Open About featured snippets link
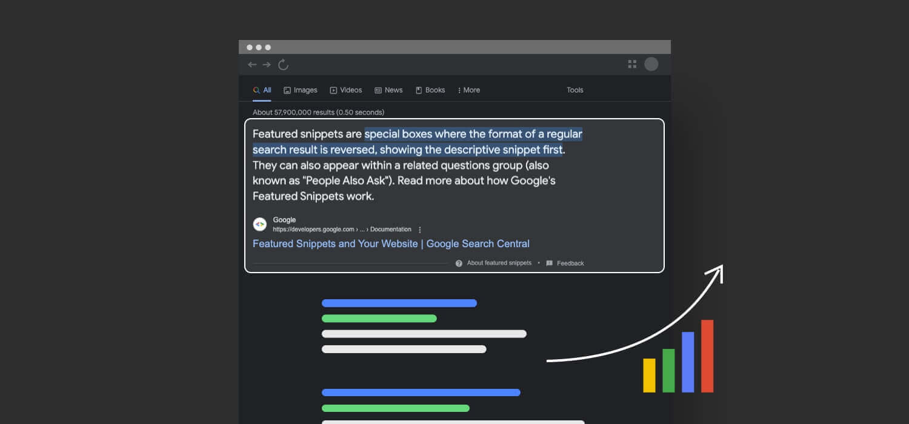Viewport: 909px width, 424px height. click(x=499, y=263)
